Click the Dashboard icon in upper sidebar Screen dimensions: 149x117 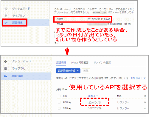[6, 9]
